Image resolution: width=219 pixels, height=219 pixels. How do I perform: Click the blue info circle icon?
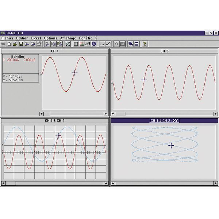[94, 44]
